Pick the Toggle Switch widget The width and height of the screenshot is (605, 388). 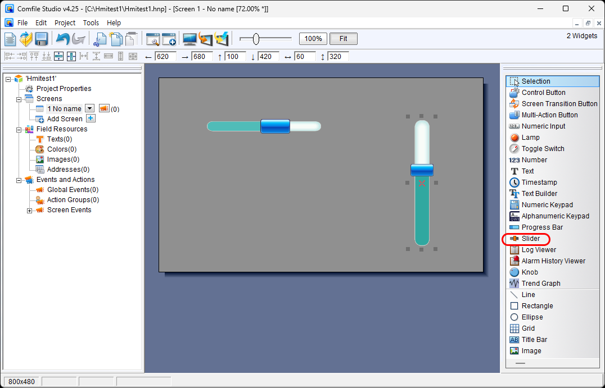(x=543, y=149)
